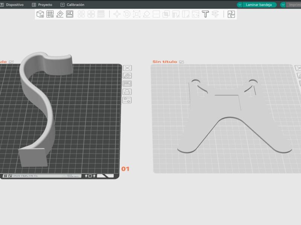Toggle the lock on the left plate

(128, 91)
